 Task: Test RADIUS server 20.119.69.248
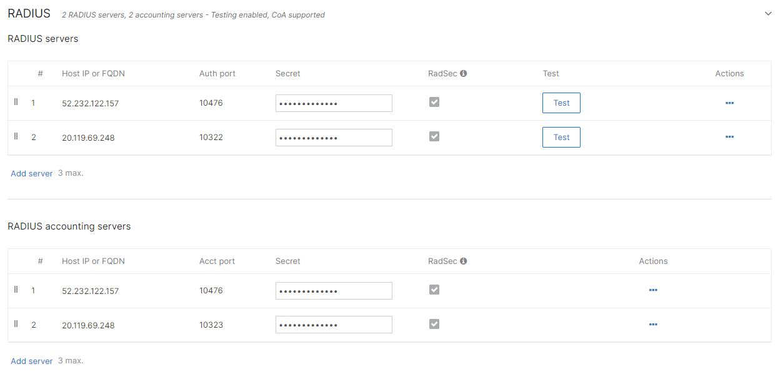561,138
